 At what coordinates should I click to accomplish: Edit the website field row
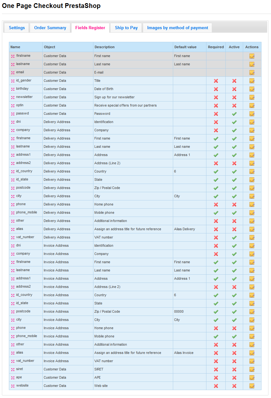[x=252, y=386]
